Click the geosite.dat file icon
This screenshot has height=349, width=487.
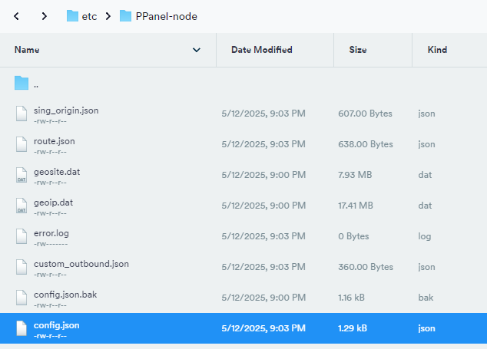22,175
